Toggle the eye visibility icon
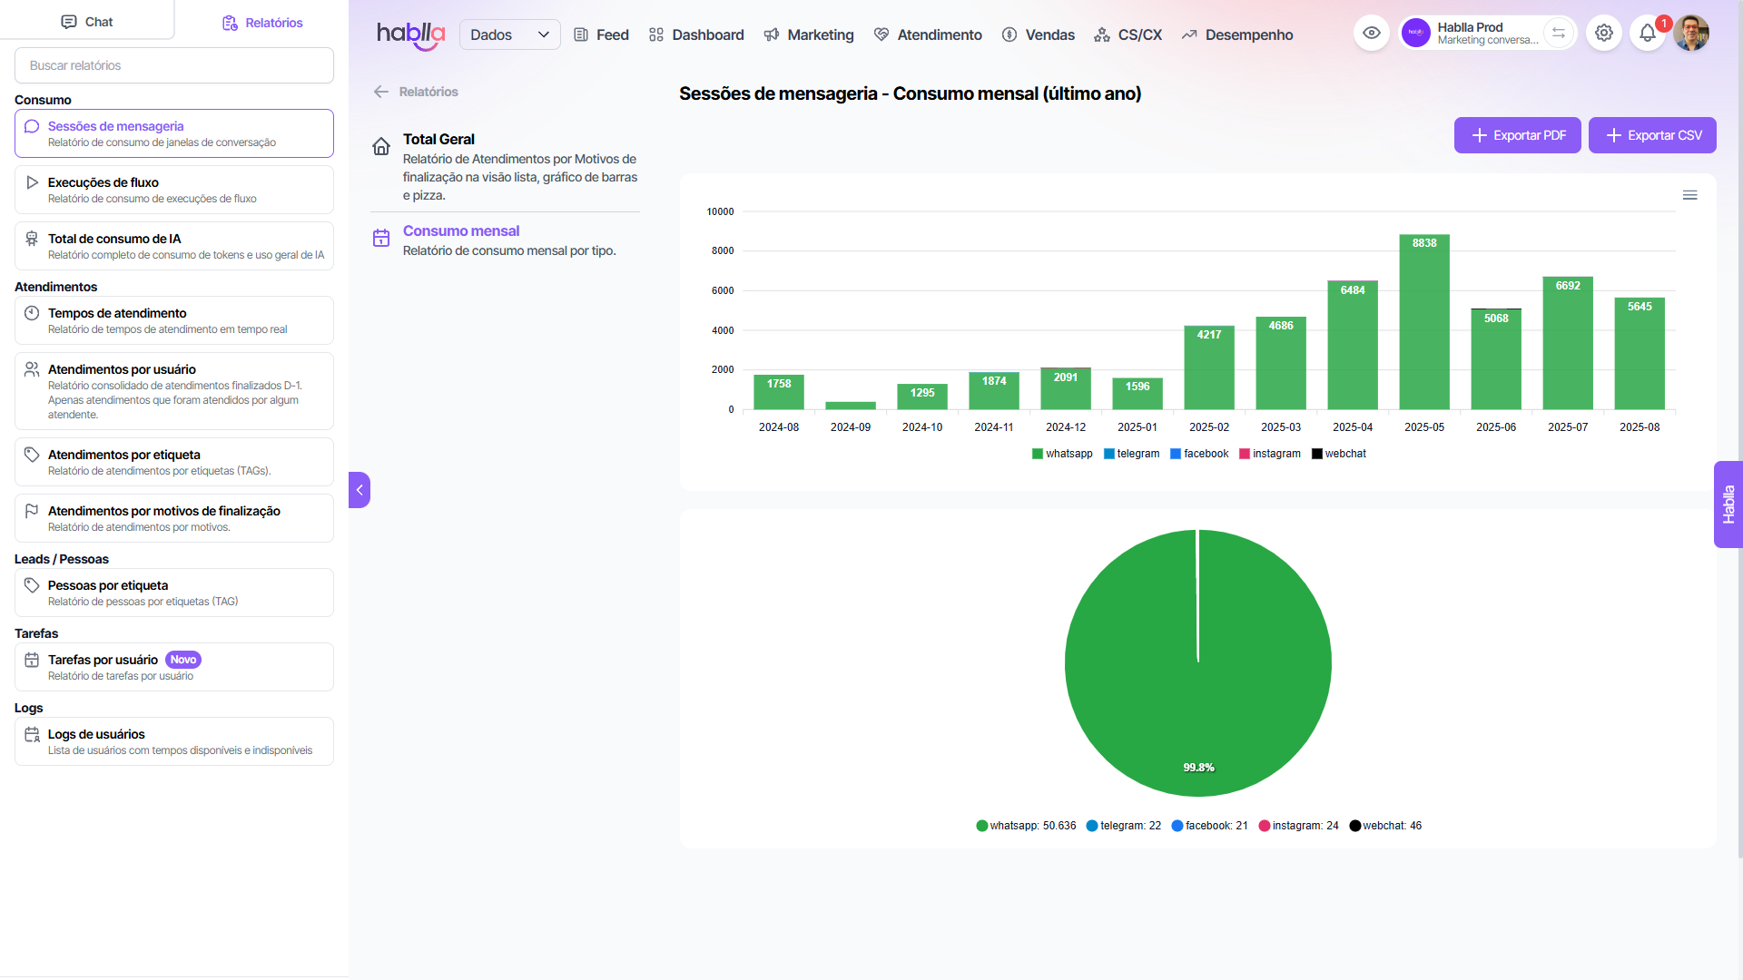Image resolution: width=1743 pixels, height=980 pixels. point(1372,34)
